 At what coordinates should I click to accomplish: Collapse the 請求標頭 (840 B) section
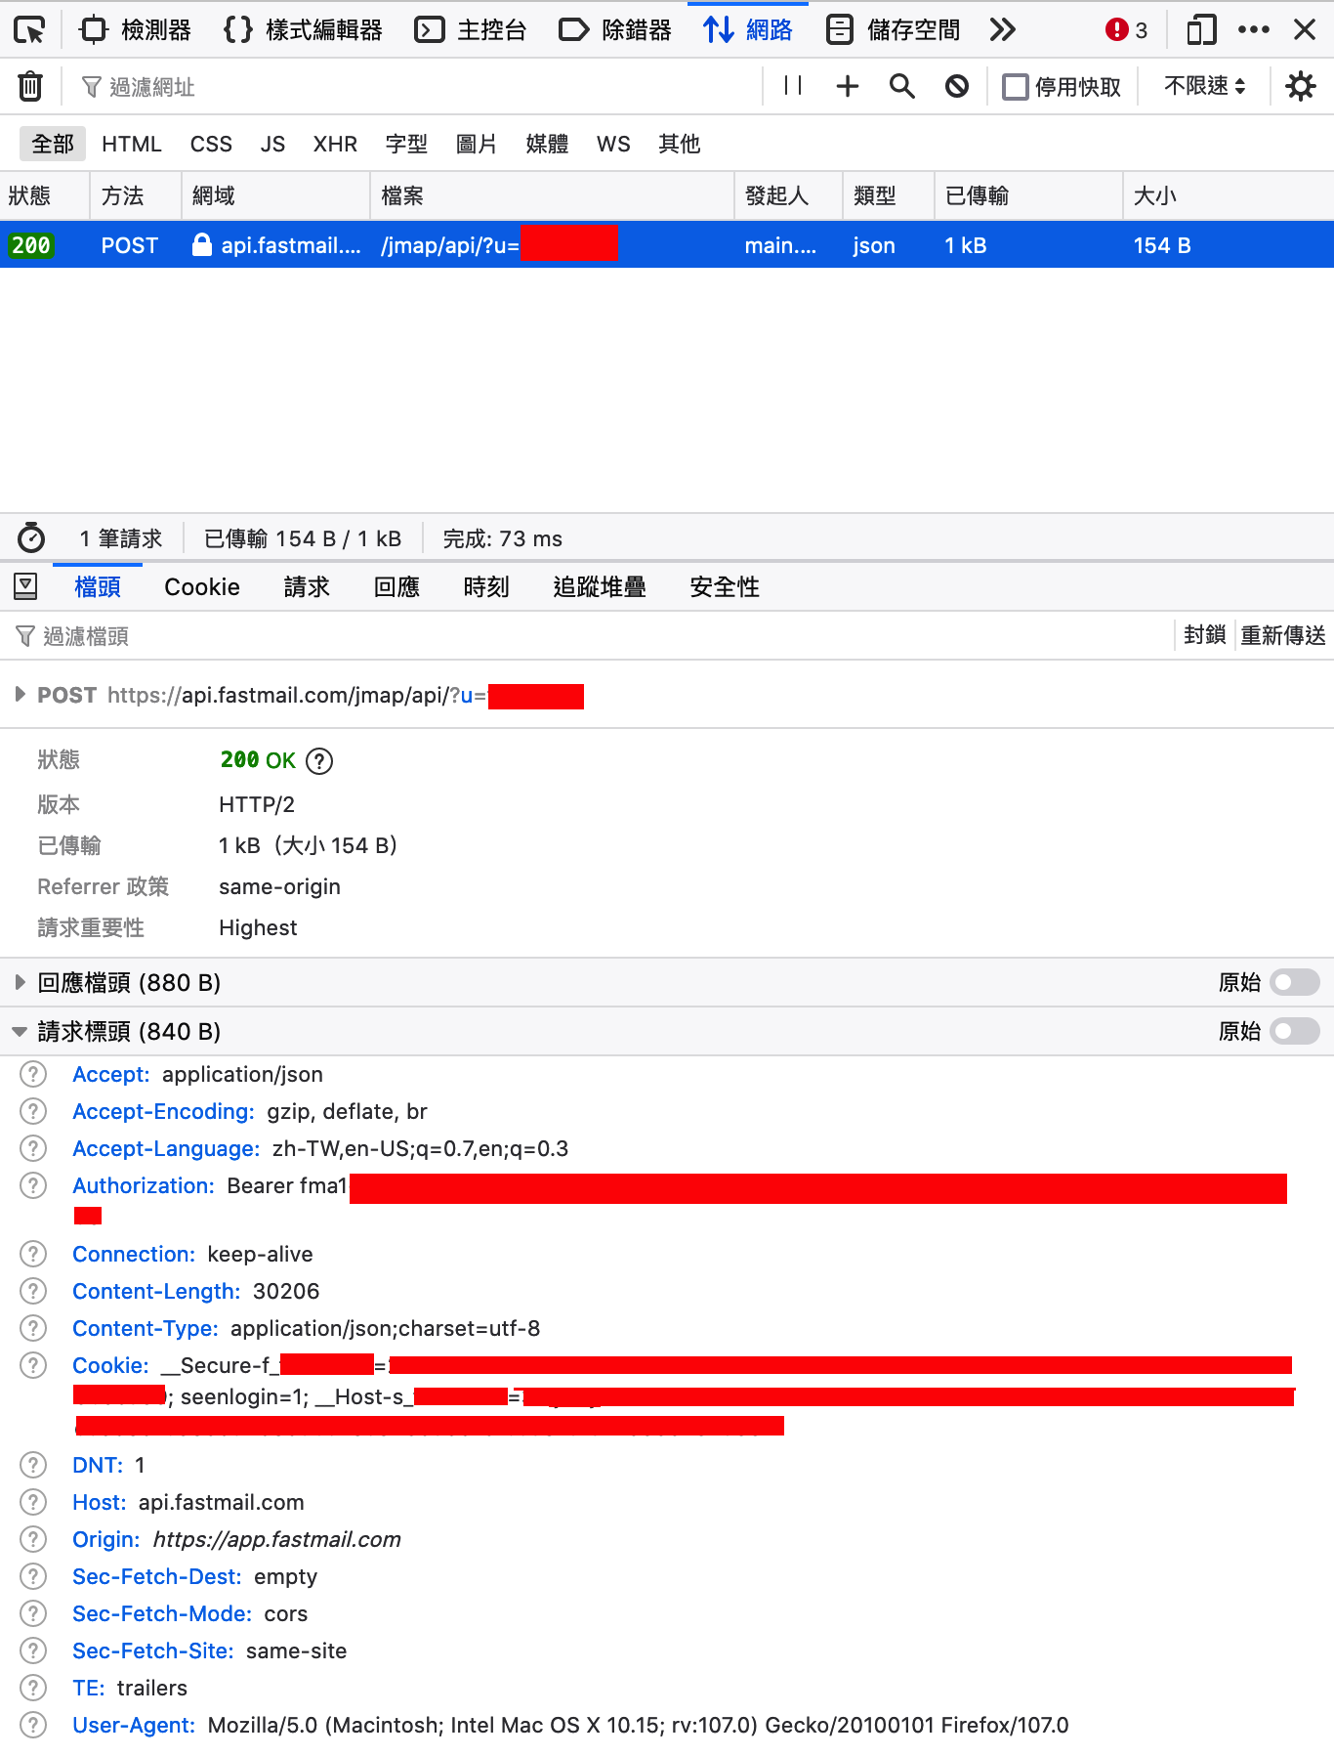pos(129,1031)
